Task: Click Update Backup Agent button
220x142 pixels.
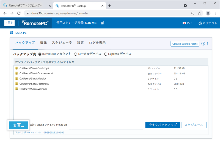Action: pos(185,44)
